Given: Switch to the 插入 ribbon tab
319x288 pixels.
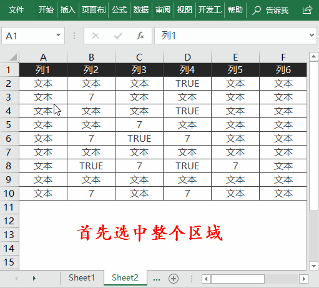Looking at the screenshot, I should [x=68, y=10].
